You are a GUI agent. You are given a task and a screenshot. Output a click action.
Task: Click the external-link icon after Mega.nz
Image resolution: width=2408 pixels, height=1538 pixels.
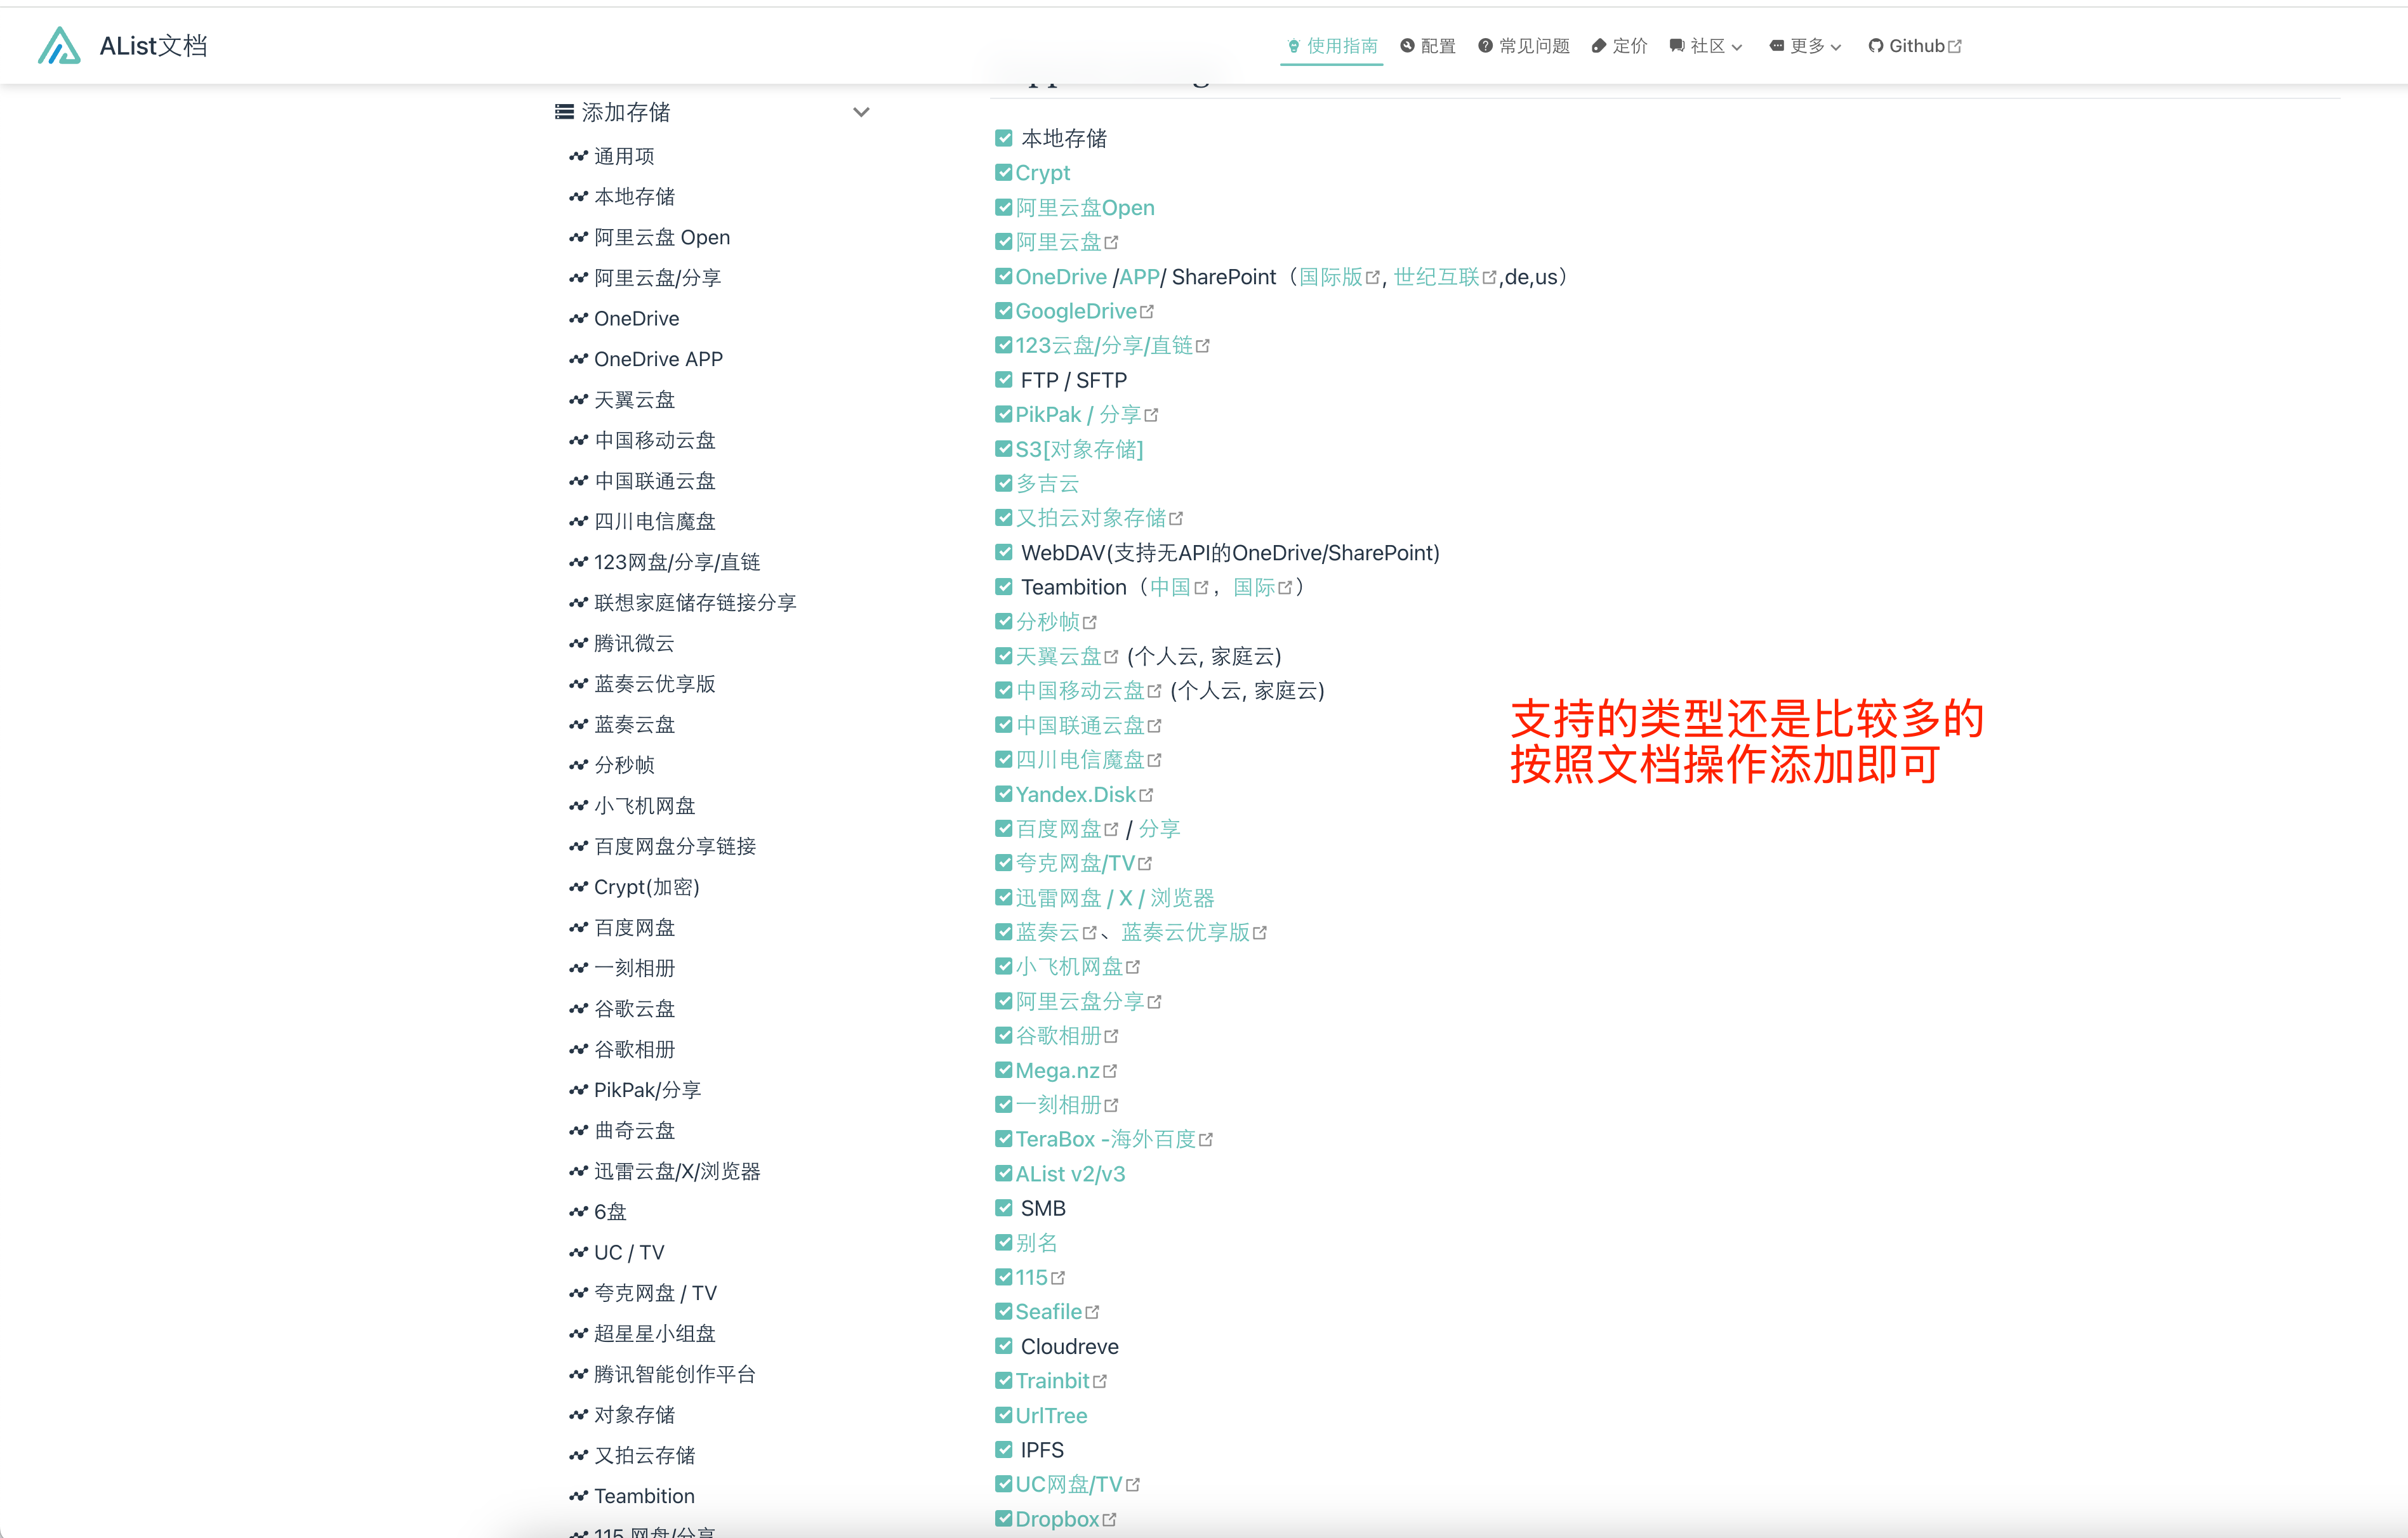[x=1110, y=1071]
